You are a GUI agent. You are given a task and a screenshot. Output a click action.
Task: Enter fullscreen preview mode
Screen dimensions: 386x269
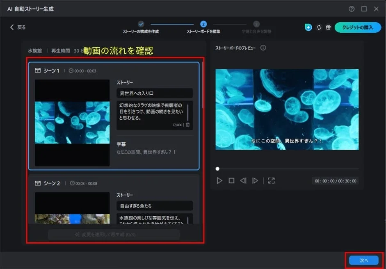[271, 180]
